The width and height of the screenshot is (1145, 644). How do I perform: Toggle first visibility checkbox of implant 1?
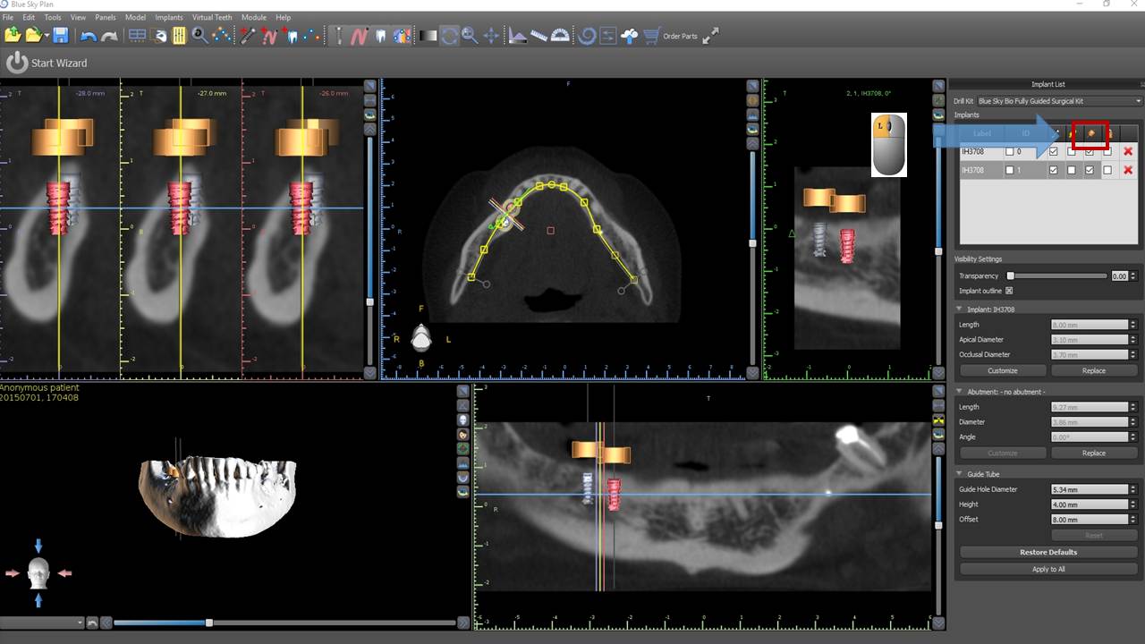1054,170
